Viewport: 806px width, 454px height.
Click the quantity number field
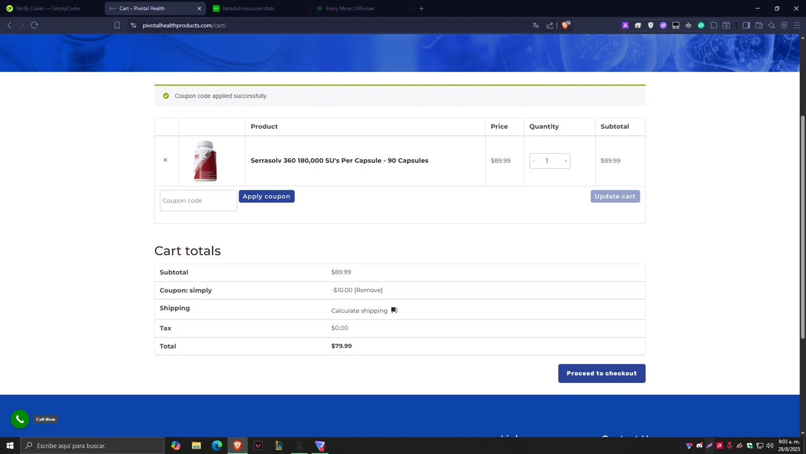point(547,161)
